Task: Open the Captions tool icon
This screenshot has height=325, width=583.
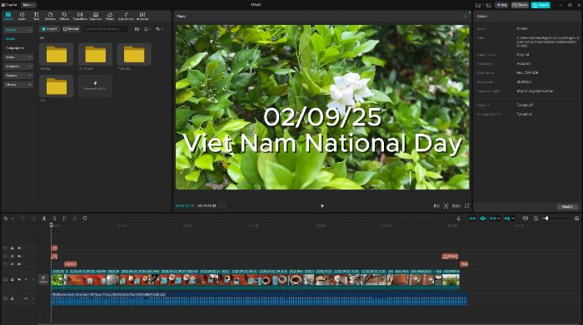Action: pyautogui.click(x=96, y=16)
